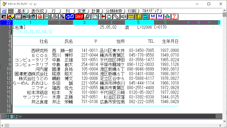Click the speaker sound icon
Screen dimensions: 227x128
click(124, 17)
